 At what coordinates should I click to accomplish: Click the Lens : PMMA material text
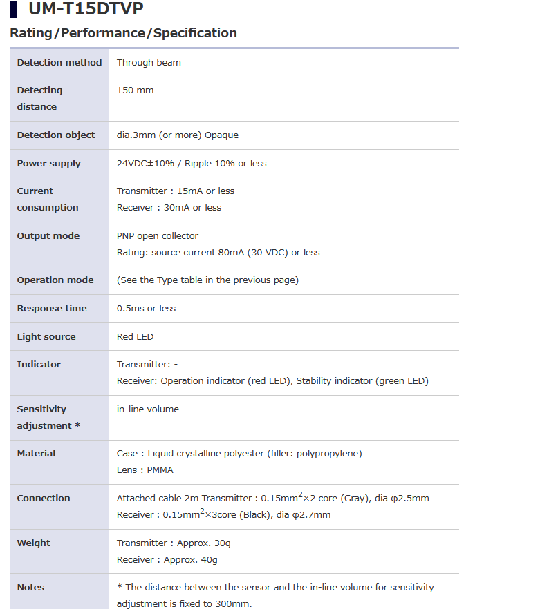[145, 470]
